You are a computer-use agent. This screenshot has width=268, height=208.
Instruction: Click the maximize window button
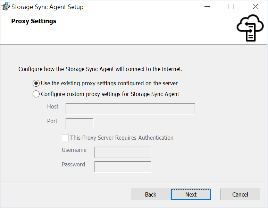231,7
